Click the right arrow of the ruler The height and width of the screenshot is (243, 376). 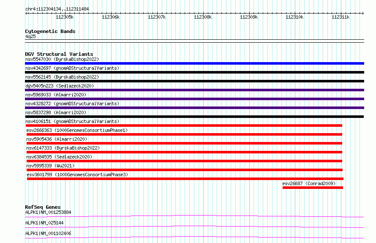pyautogui.click(x=362, y=13)
